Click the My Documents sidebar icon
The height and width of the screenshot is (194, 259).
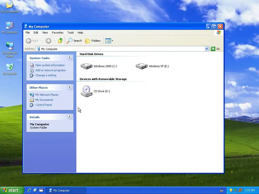32,100
